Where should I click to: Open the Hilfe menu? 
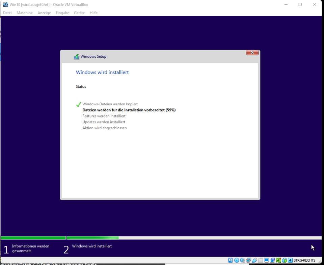(93, 13)
